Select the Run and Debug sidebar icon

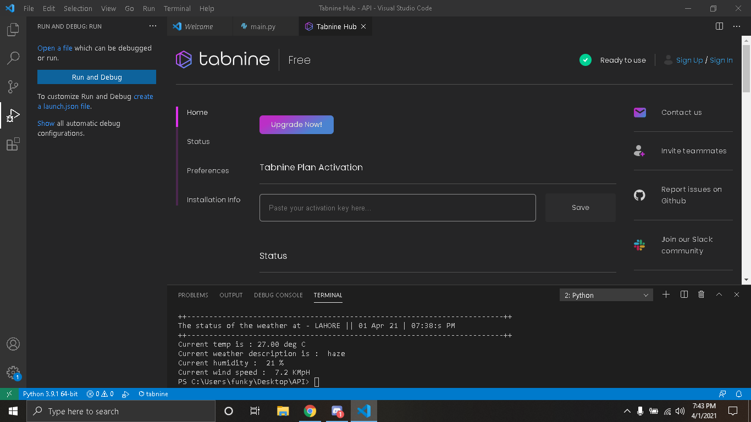click(x=13, y=115)
